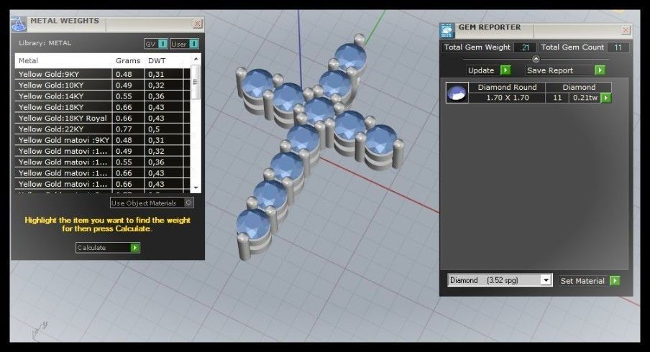This screenshot has height=352, width=650.
Task: Click the Metal Weights panel icon
Action: tap(18, 24)
